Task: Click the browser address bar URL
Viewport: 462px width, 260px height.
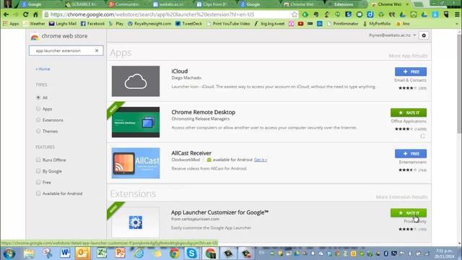Action: point(152,14)
